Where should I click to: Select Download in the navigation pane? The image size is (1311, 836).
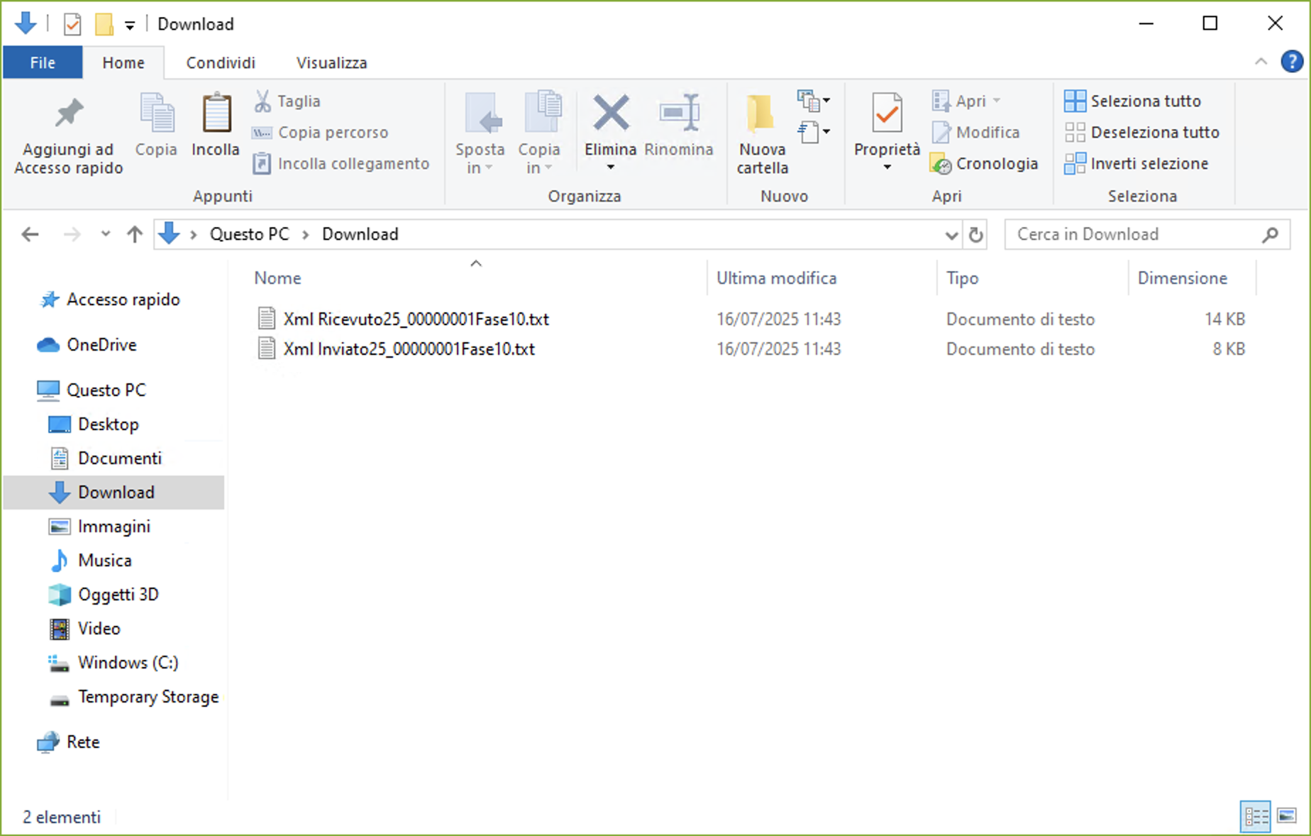(x=114, y=493)
